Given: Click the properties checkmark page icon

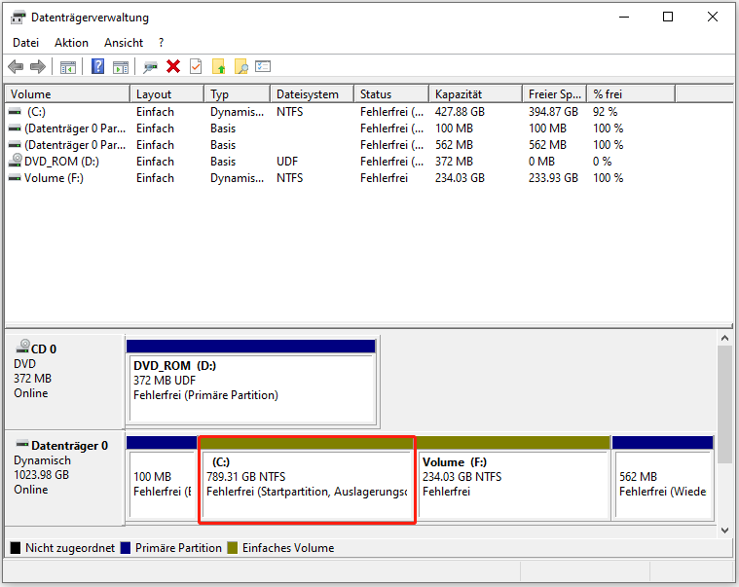Looking at the screenshot, I should (196, 66).
